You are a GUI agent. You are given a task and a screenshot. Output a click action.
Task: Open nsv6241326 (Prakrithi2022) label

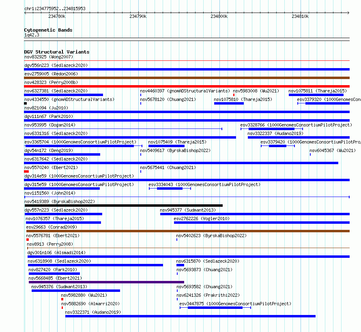coord(208,295)
